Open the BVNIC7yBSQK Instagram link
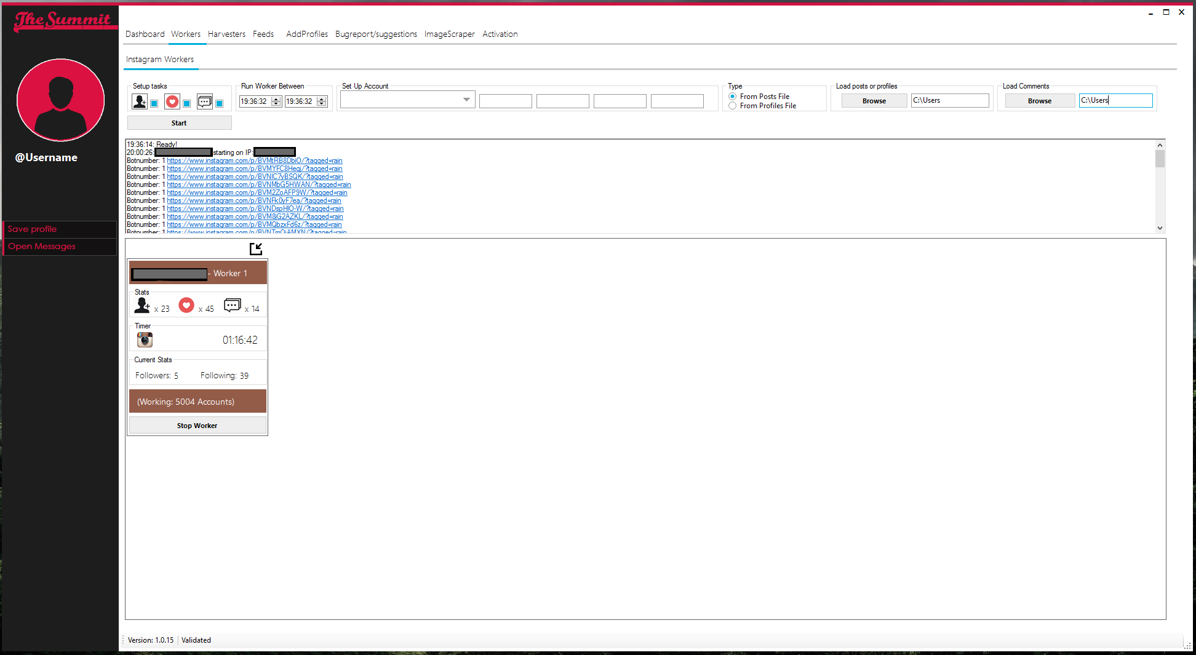Screen dimensions: 1196x655 pos(255,177)
